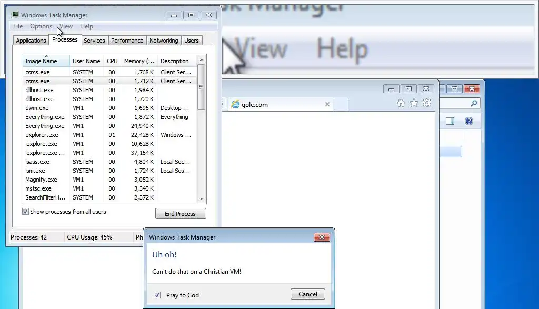539x309 pixels.
Task: Select the Everything.exe process run by SYSTEM
Action: [x=109, y=117]
